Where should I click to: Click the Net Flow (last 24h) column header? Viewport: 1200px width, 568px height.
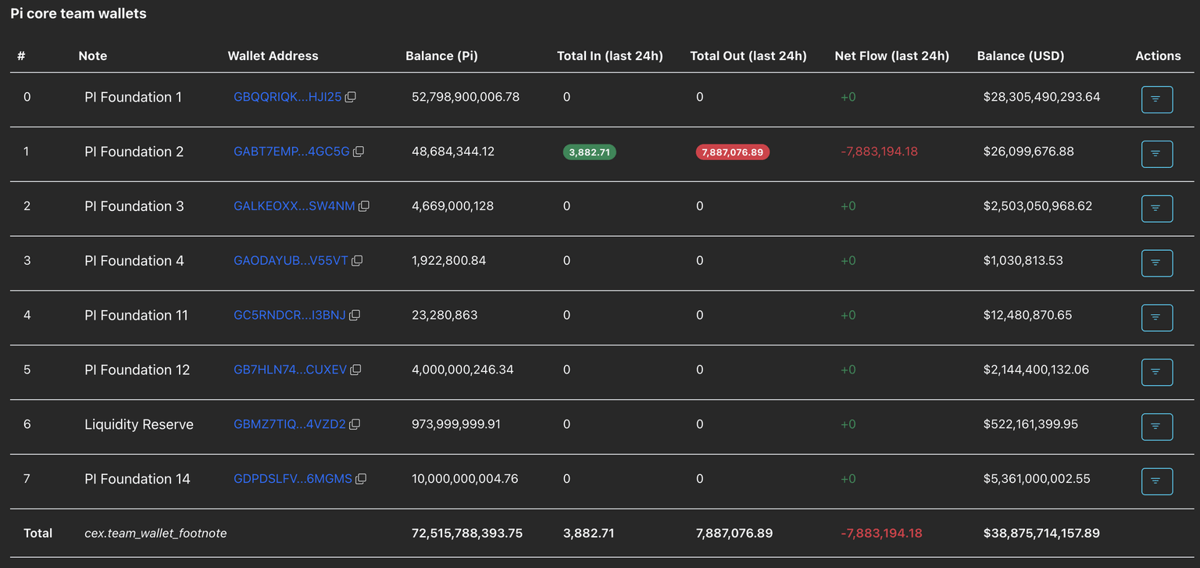(891, 56)
